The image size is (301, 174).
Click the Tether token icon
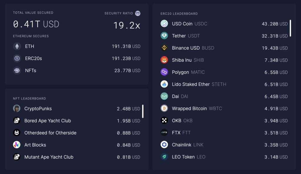tap(164, 36)
